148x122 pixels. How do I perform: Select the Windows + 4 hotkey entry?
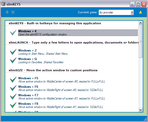pos(78,33)
